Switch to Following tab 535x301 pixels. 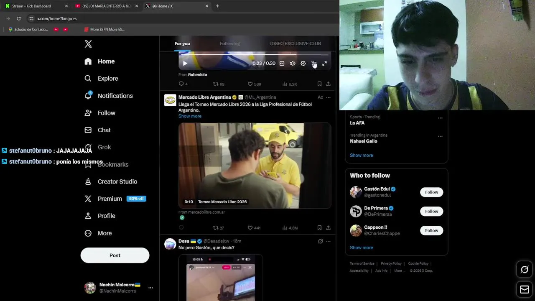click(x=230, y=43)
